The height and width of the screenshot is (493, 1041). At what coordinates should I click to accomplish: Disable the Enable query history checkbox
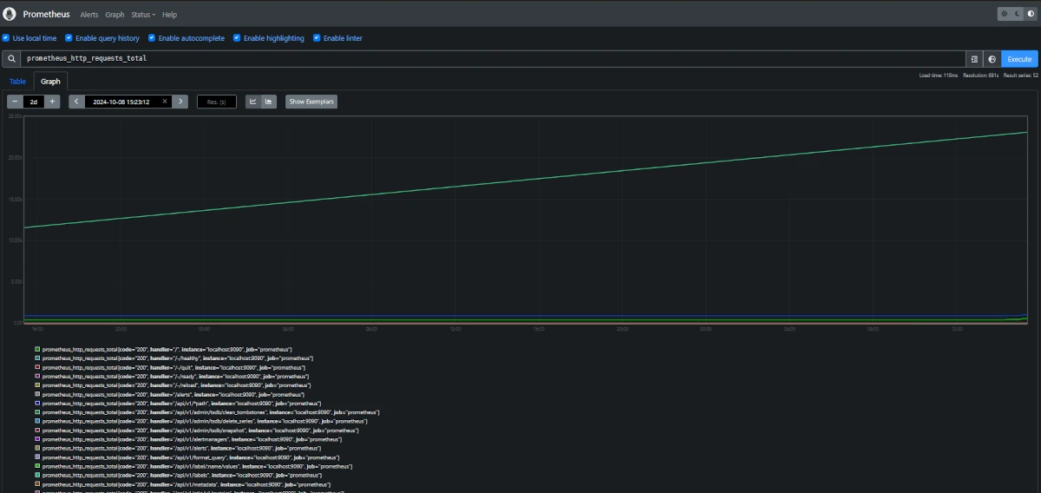tap(69, 38)
